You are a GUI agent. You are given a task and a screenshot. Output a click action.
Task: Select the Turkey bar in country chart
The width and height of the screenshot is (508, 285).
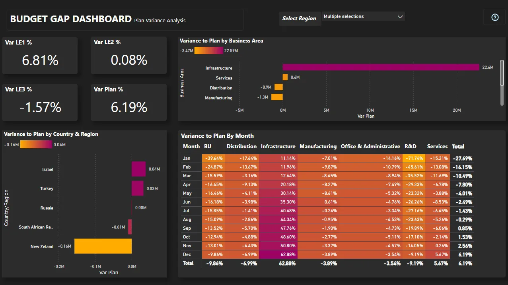point(138,188)
